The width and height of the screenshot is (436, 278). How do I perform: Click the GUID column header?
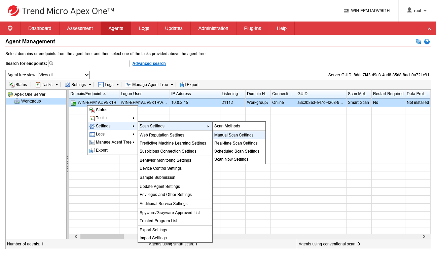click(321, 94)
